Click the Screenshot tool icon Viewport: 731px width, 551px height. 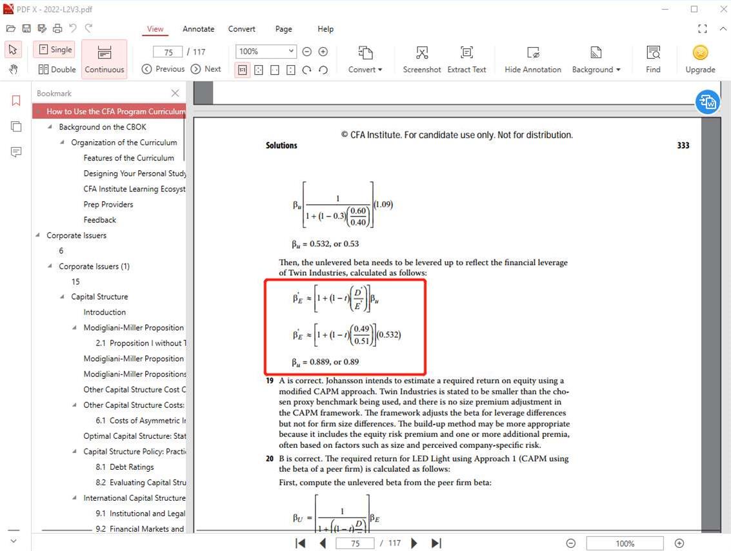tap(422, 53)
